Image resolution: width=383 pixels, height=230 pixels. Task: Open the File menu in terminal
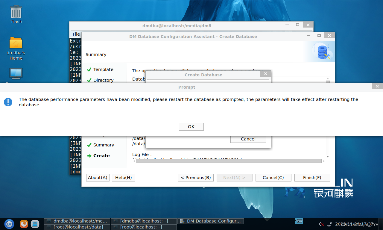click(x=76, y=34)
